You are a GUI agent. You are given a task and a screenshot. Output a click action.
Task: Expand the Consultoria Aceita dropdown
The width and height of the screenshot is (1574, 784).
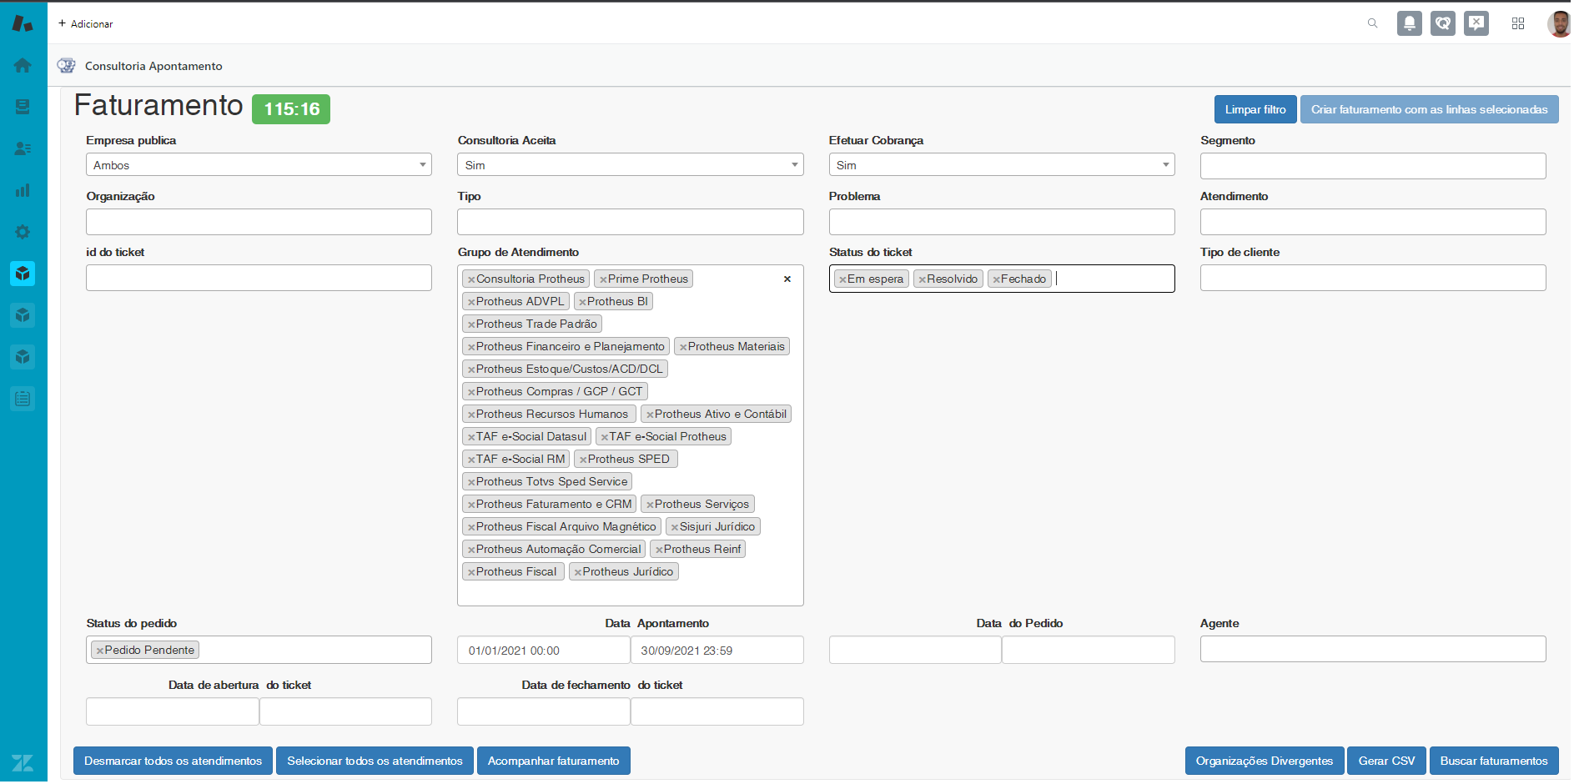630,165
